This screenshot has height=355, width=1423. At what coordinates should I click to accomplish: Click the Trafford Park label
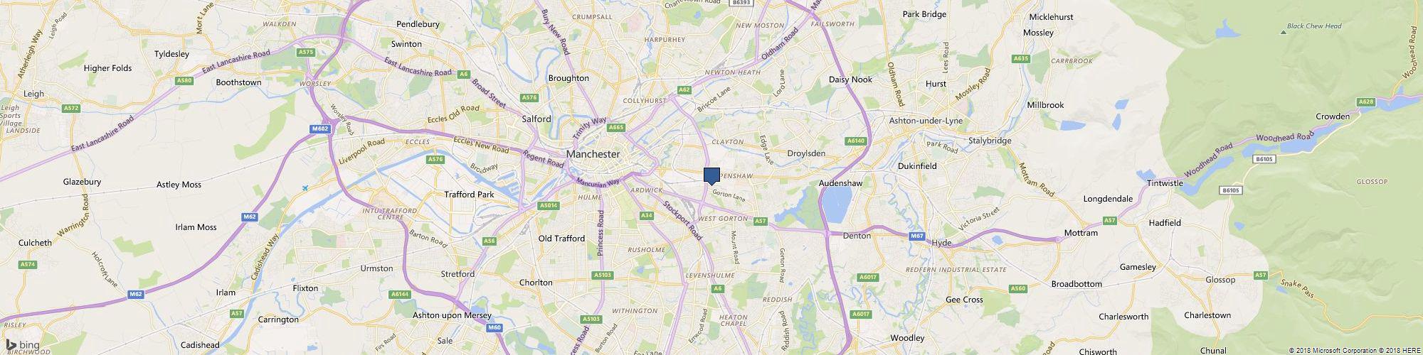click(469, 195)
